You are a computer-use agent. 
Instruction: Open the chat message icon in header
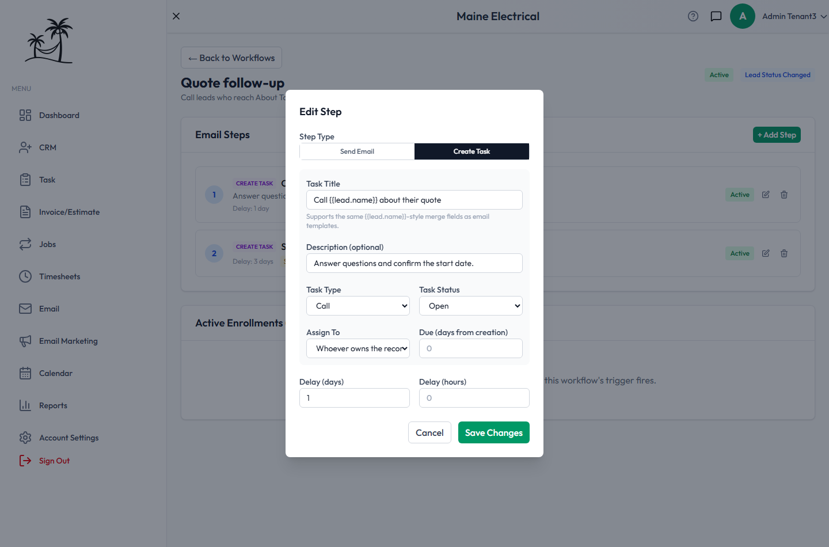coord(716,16)
